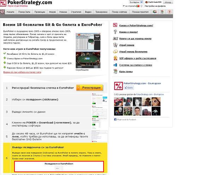The image size is (199, 175).
Task: Open the Какво е покер? link
Action: (x=128, y=32)
